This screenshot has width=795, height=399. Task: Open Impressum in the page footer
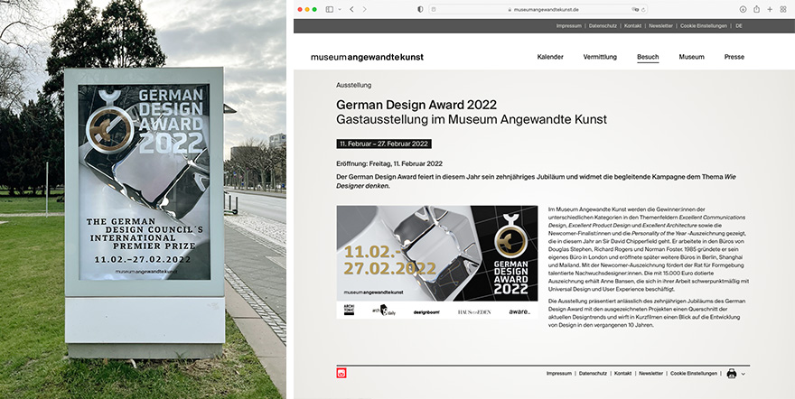(558, 373)
